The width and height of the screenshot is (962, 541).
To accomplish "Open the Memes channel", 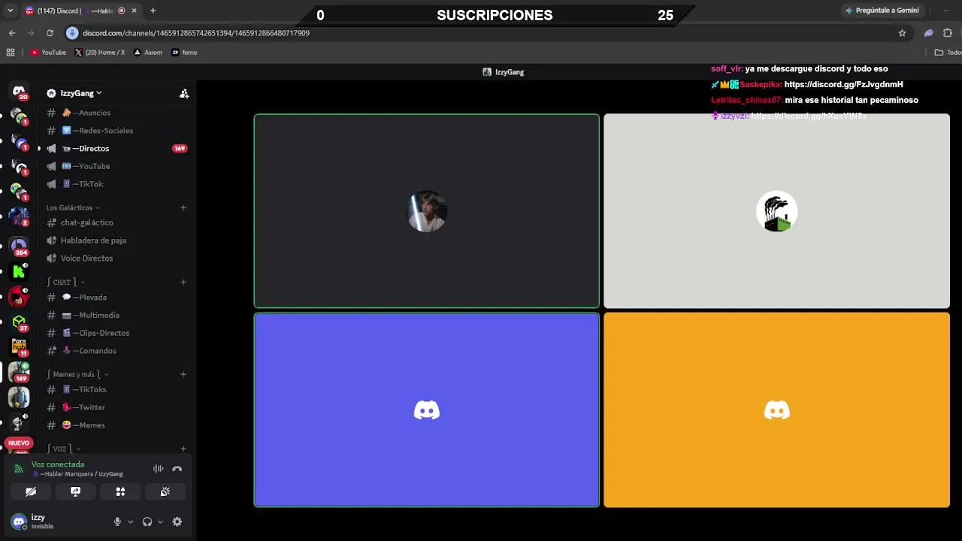I will pos(117,425).
